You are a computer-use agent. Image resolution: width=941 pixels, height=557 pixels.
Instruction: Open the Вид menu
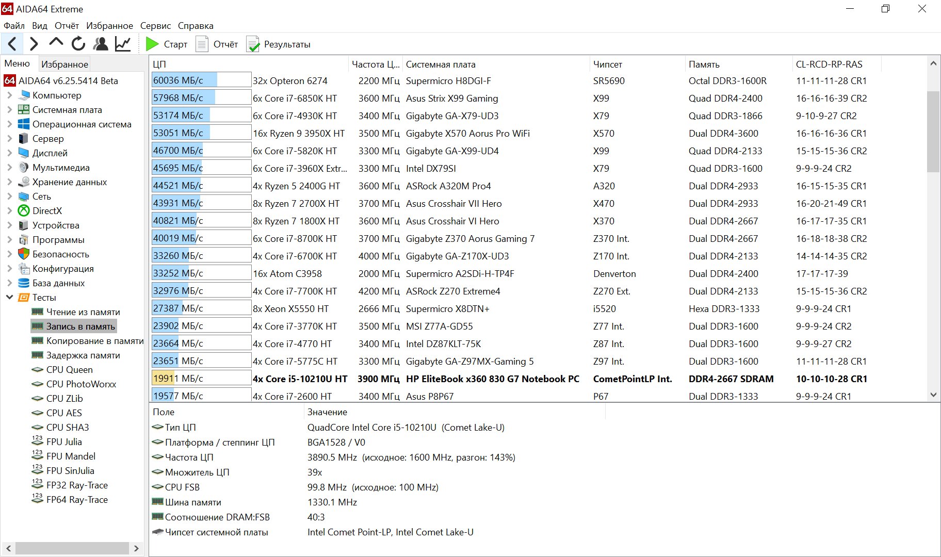(x=40, y=26)
